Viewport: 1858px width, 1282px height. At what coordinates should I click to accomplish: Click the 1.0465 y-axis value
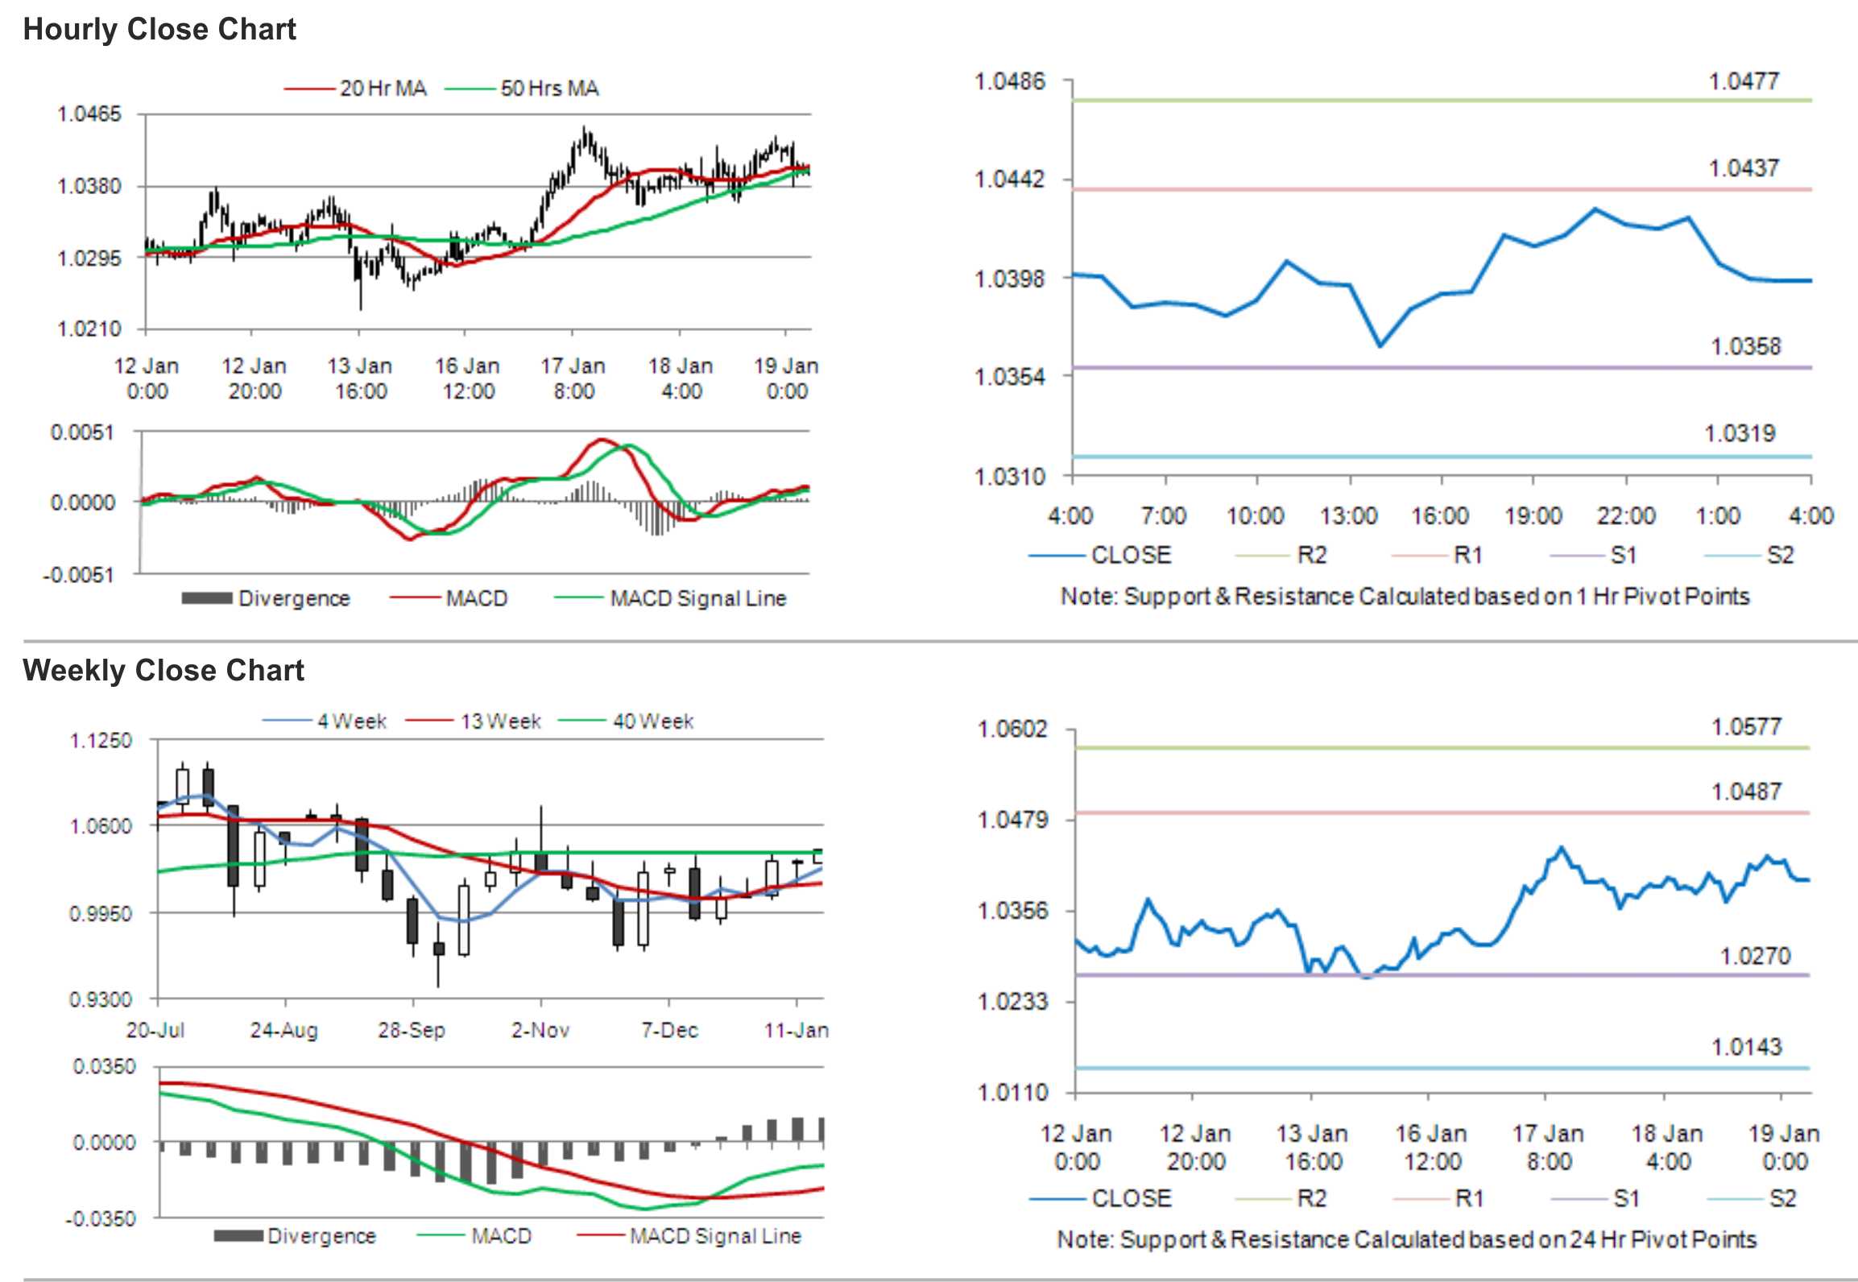(89, 114)
